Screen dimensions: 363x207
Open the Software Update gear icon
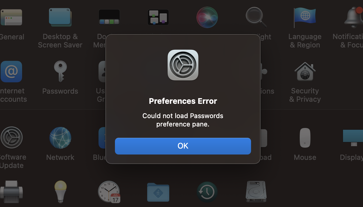click(x=11, y=138)
